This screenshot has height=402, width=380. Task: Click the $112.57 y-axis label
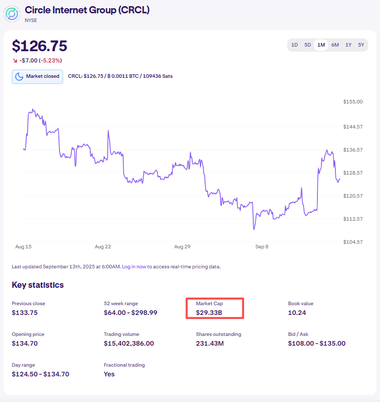(x=353, y=219)
